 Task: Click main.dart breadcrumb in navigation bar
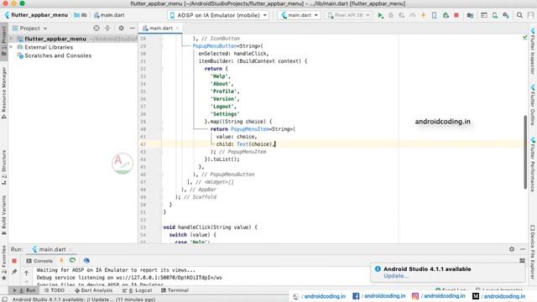tap(109, 15)
